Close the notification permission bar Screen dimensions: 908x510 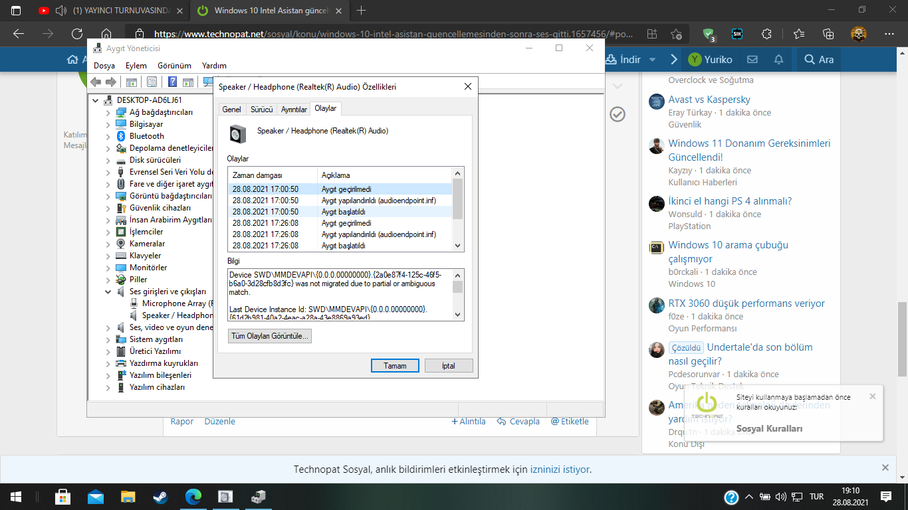tap(885, 468)
